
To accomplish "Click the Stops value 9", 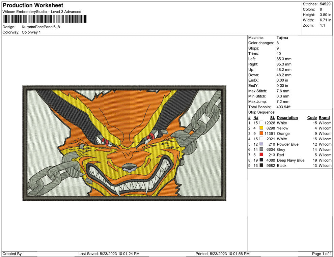I will 278,48.
